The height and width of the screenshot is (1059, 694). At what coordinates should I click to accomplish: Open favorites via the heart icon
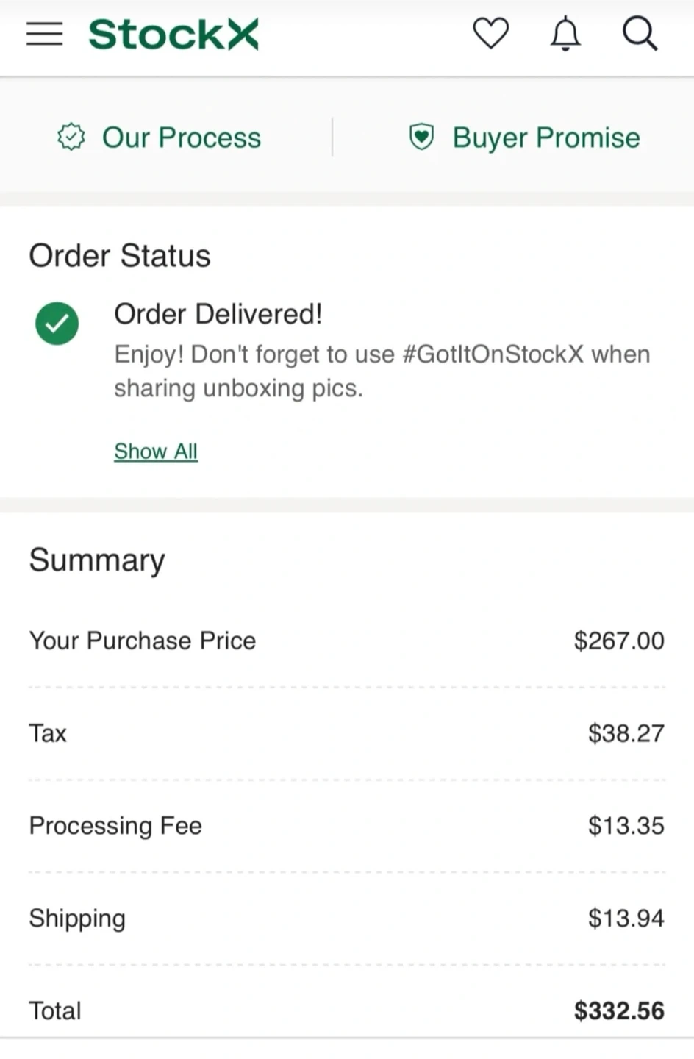point(490,34)
